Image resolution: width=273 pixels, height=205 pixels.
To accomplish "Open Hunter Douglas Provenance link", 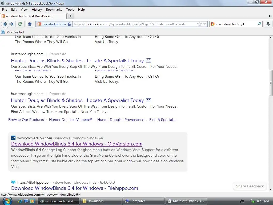I will pyautogui.click(x=121, y=120).
